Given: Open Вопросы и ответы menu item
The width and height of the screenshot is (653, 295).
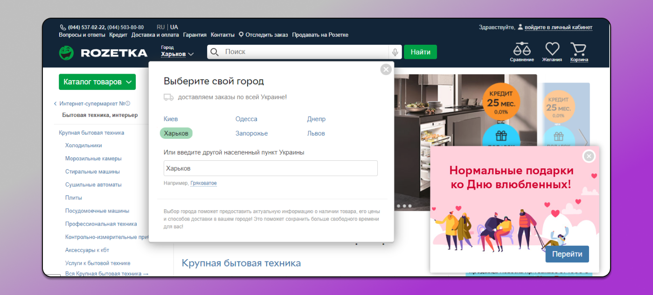Looking at the screenshot, I should coord(82,35).
